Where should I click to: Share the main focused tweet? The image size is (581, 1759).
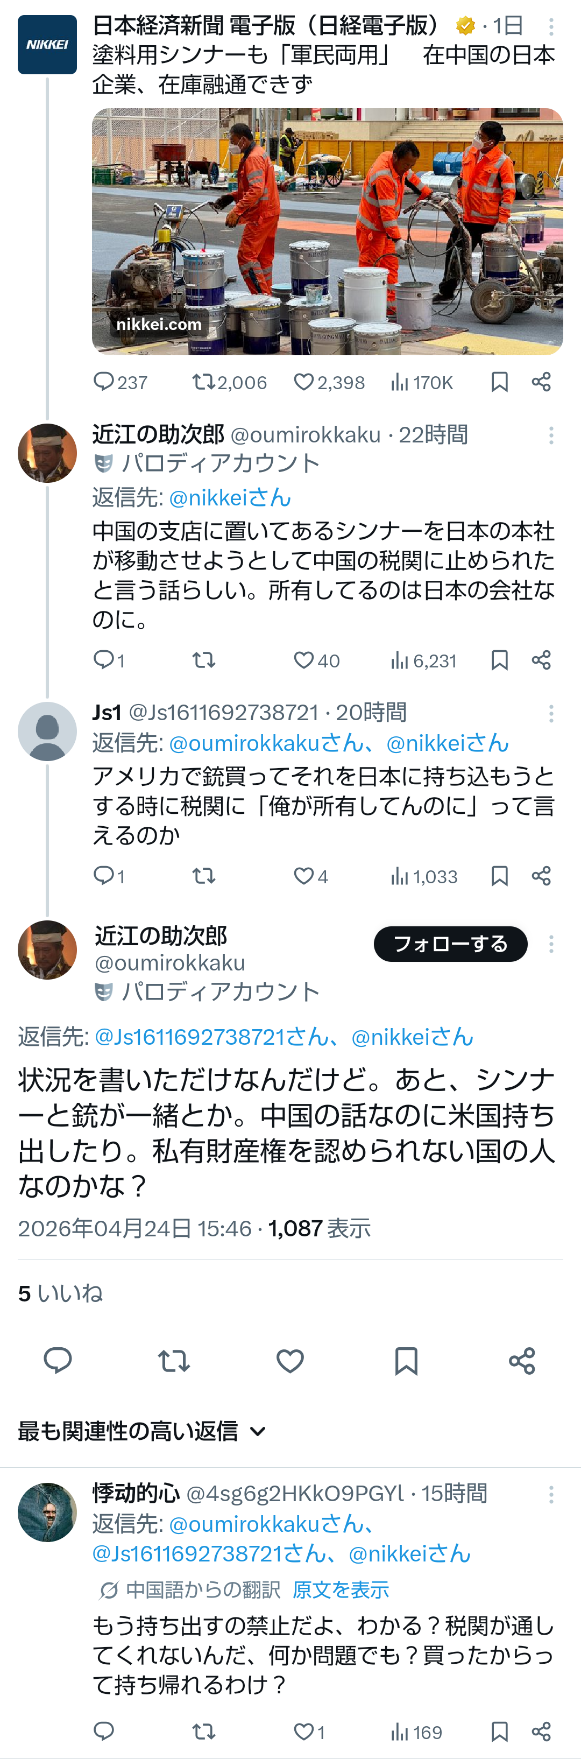pyautogui.click(x=522, y=1361)
